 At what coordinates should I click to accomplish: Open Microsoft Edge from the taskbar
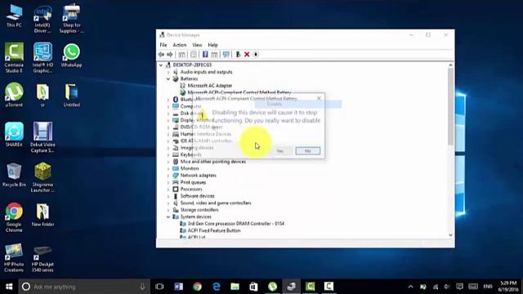(216, 287)
